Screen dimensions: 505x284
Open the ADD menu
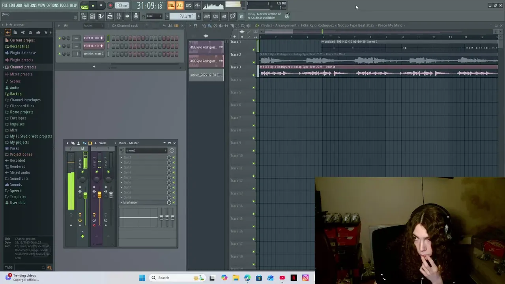(x=19, y=5)
